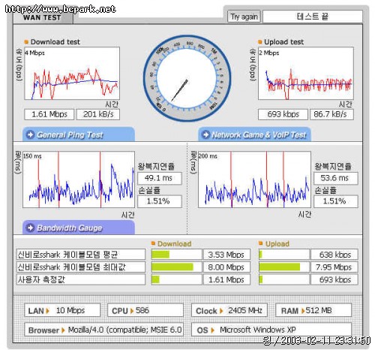Click the 3.53 Mbps download value
375x350 pixels.
point(226,255)
